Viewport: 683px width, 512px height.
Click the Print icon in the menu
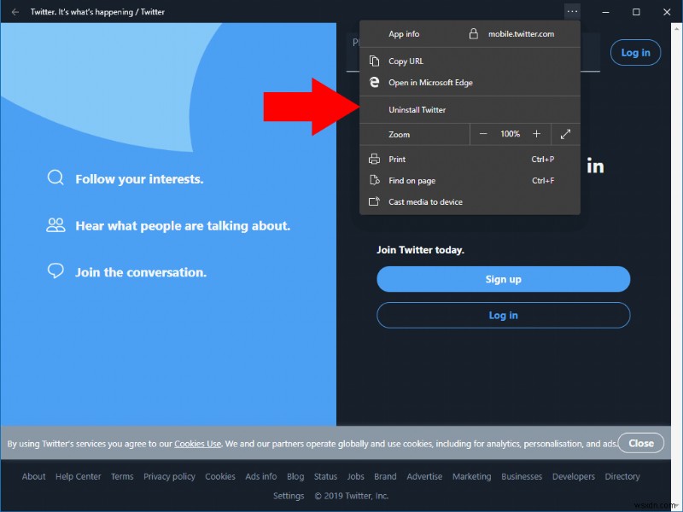coord(374,159)
